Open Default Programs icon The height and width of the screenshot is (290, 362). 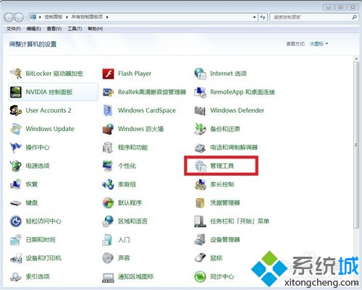(x=108, y=203)
